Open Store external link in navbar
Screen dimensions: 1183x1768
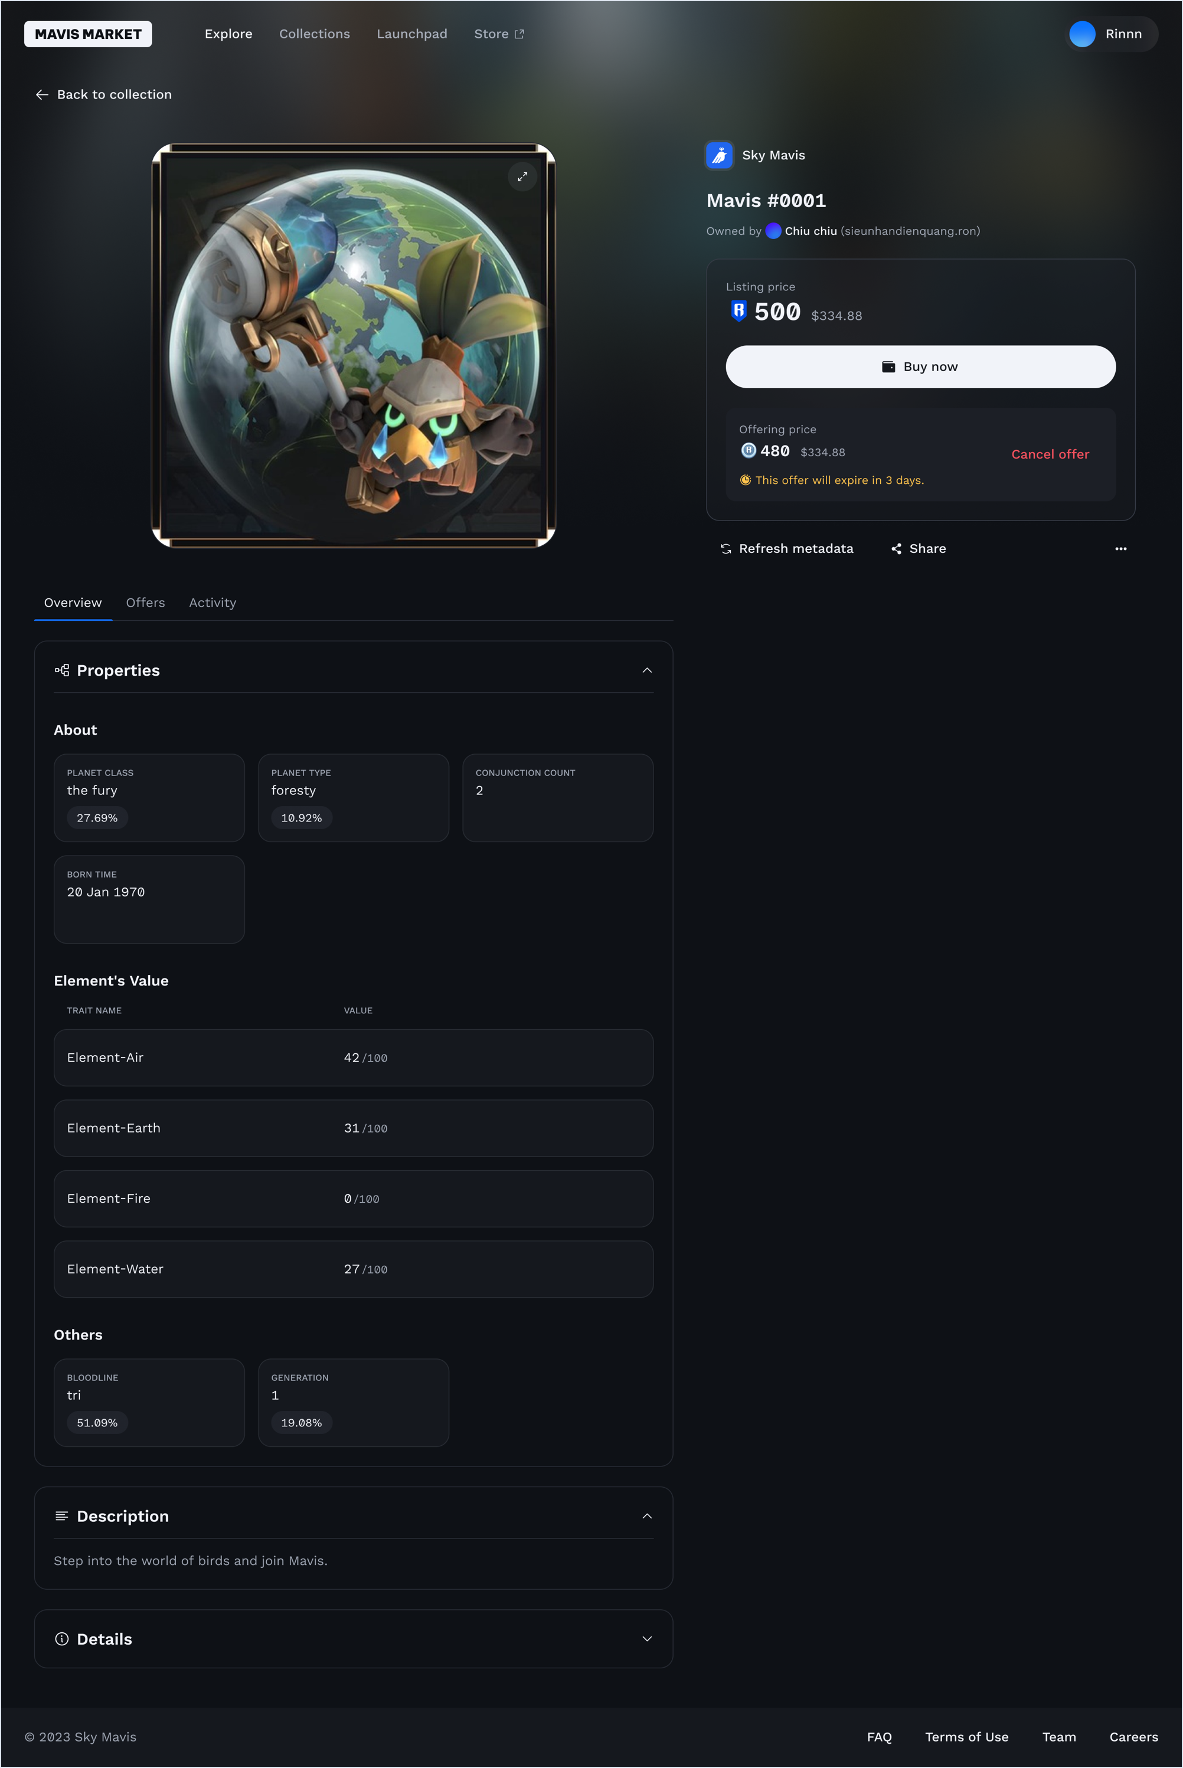point(499,34)
